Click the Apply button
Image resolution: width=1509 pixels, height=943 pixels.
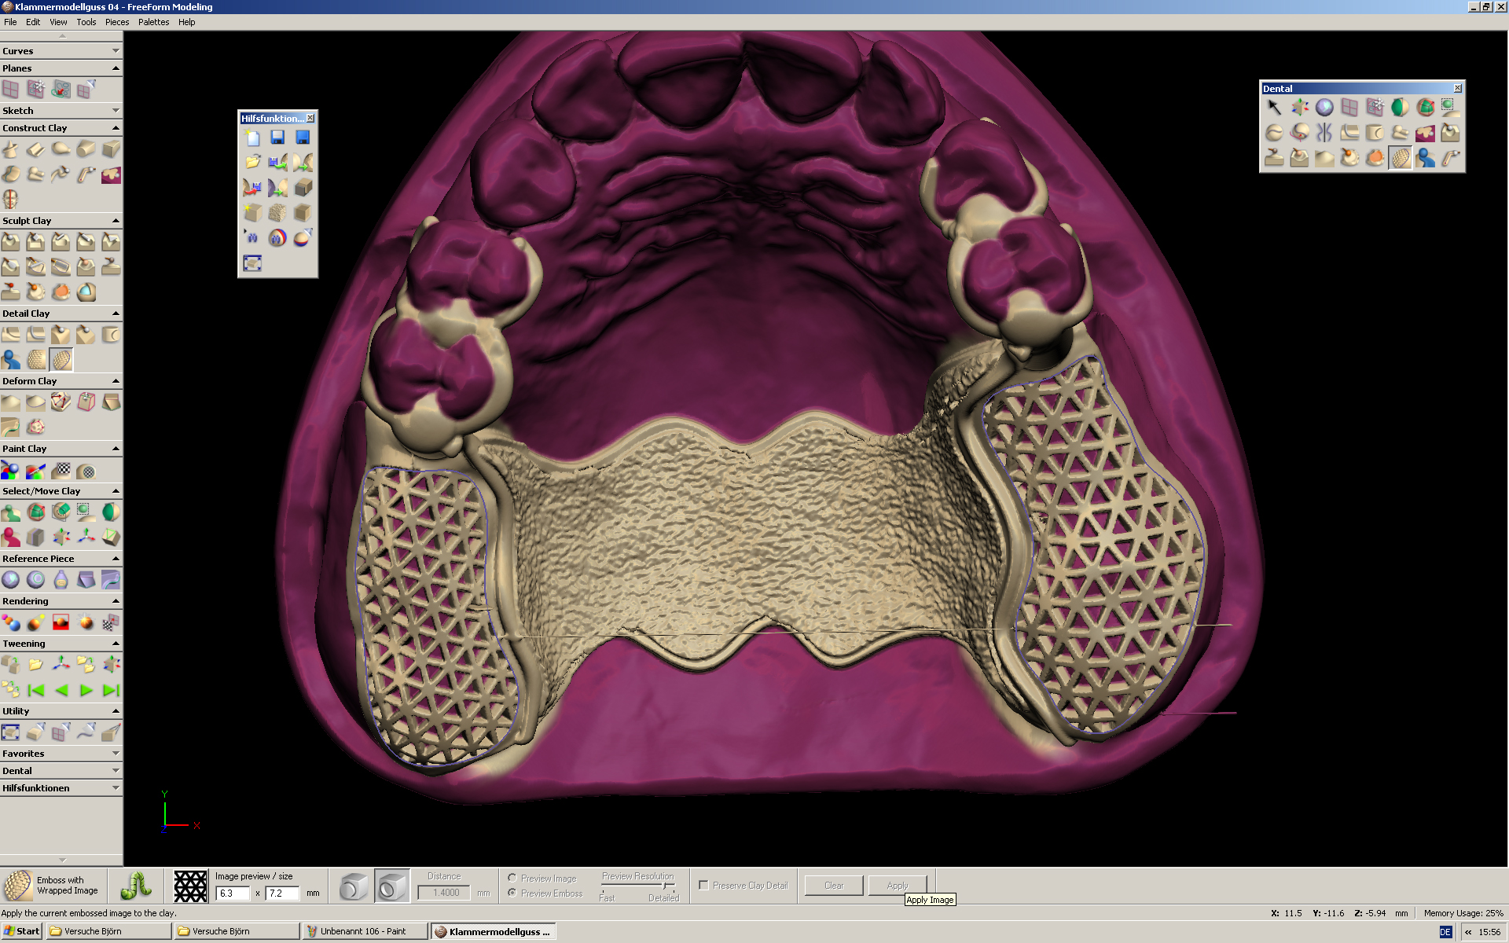897,885
